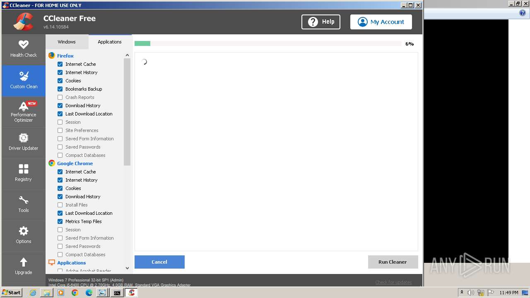The width and height of the screenshot is (530, 298).
Task: Switch to the Applications tab
Action: tap(110, 42)
